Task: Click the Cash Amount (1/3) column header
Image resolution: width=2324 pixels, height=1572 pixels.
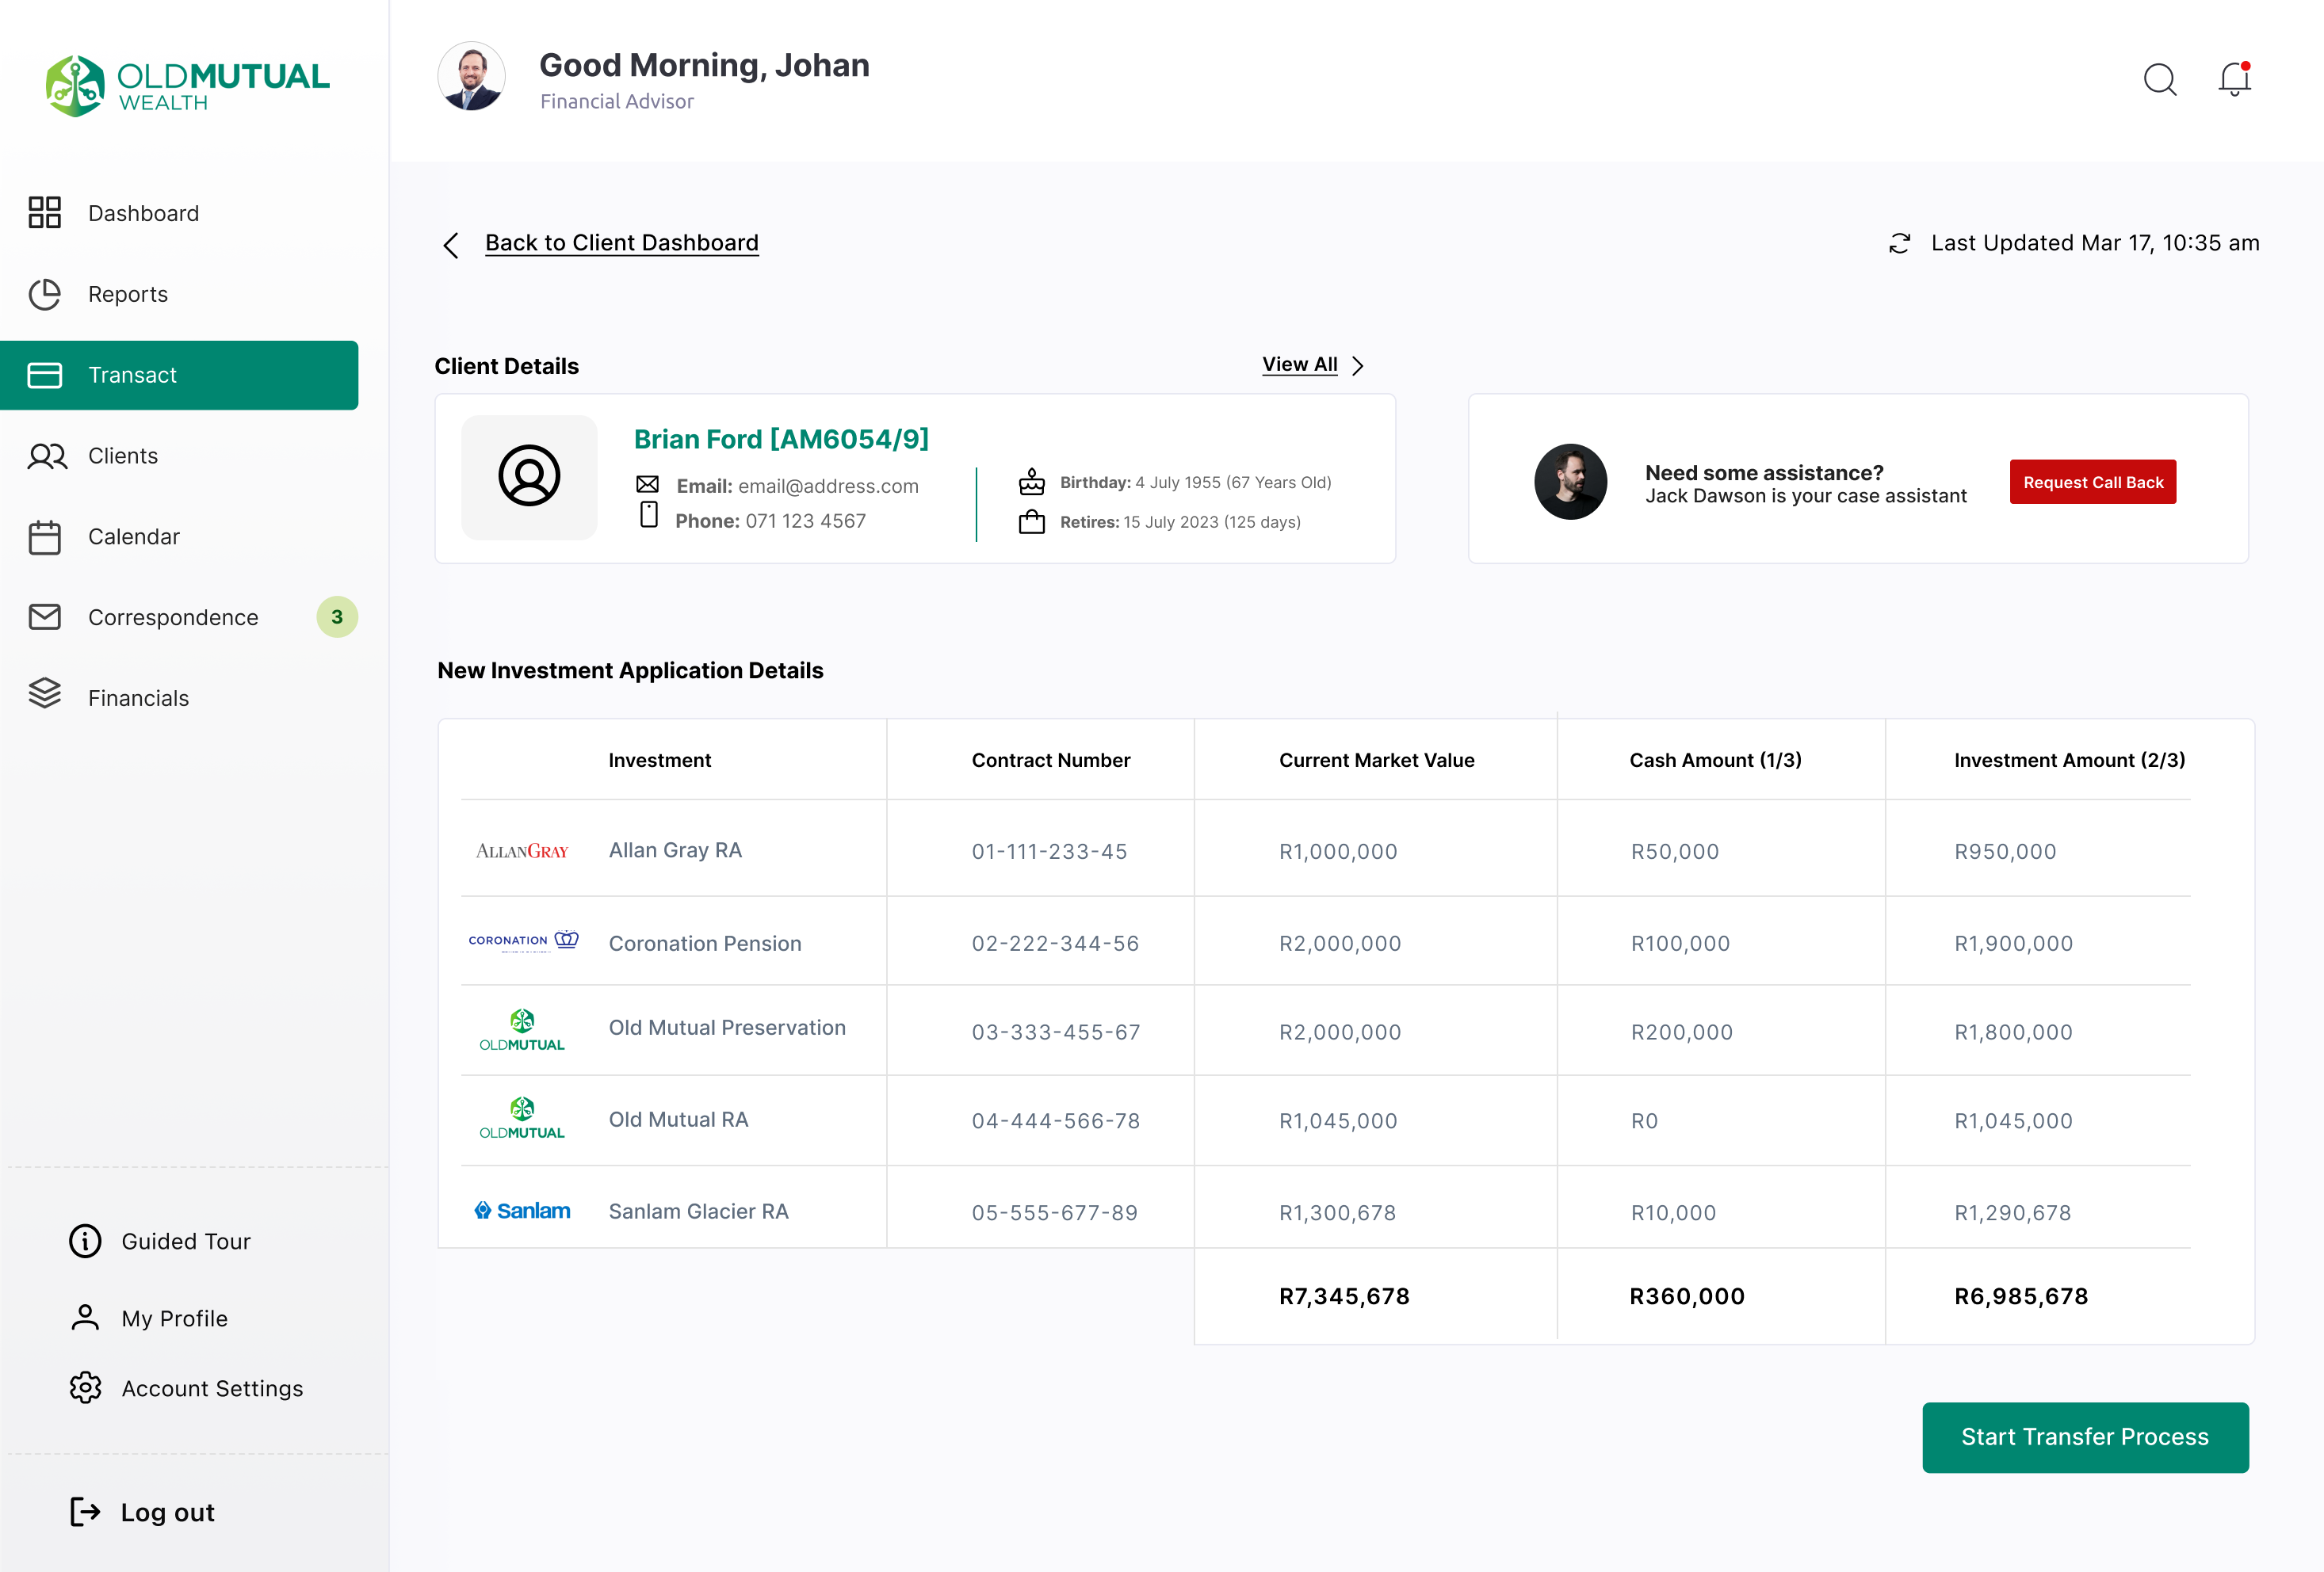Action: coord(1715,760)
